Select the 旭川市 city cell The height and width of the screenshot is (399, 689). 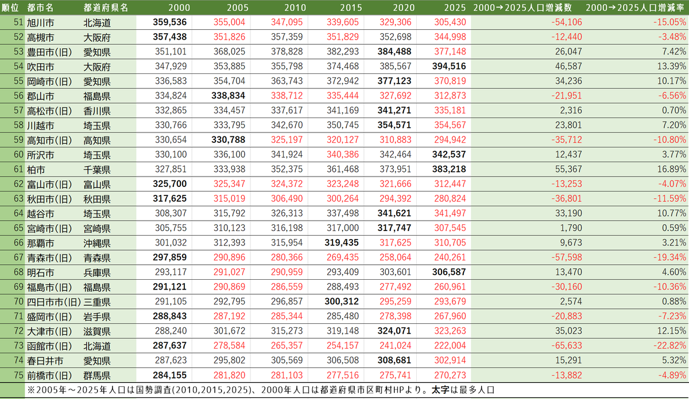[x=41, y=22]
